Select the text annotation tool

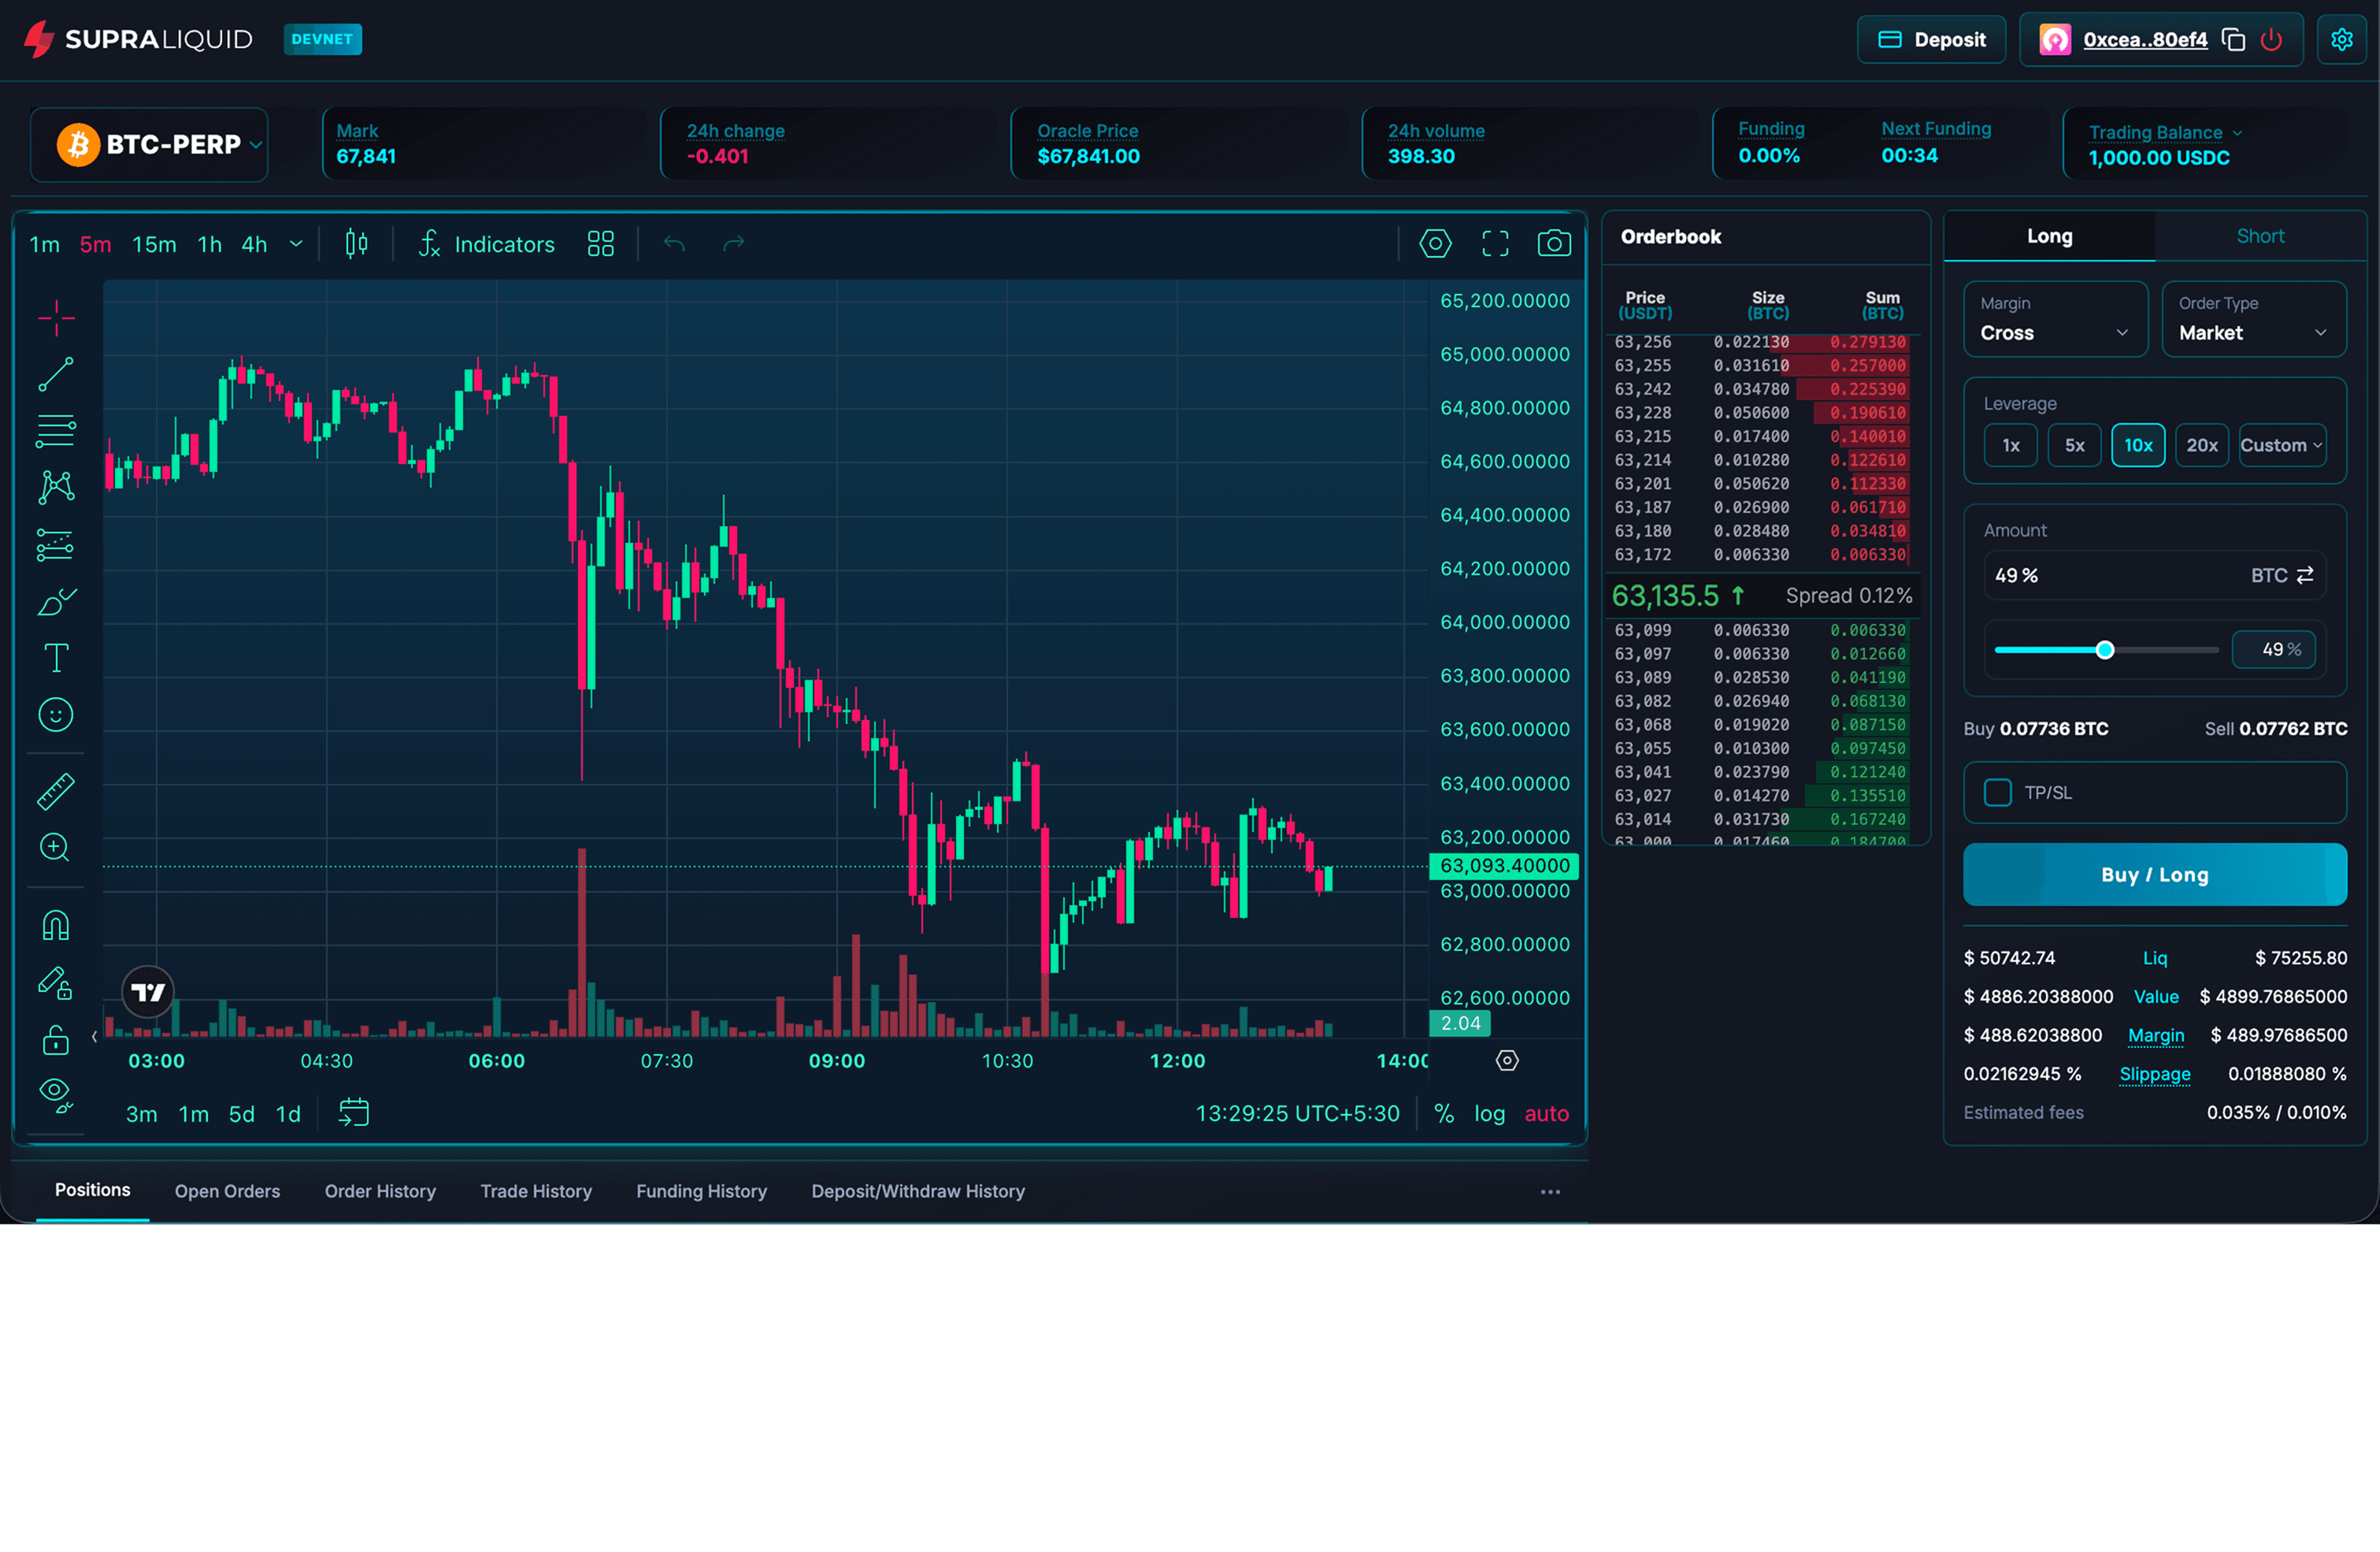[55, 659]
